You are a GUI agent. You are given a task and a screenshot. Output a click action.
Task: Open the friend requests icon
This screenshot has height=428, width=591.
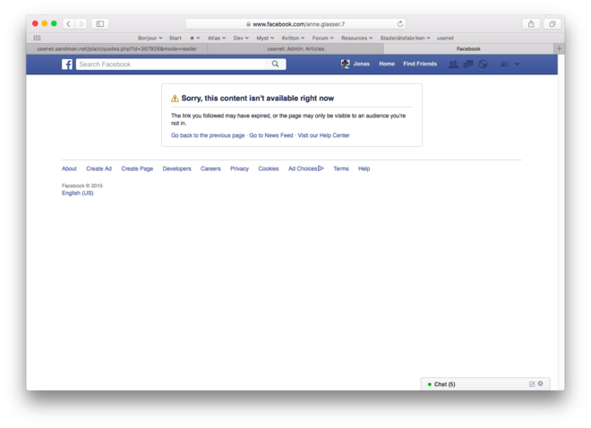click(x=453, y=64)
